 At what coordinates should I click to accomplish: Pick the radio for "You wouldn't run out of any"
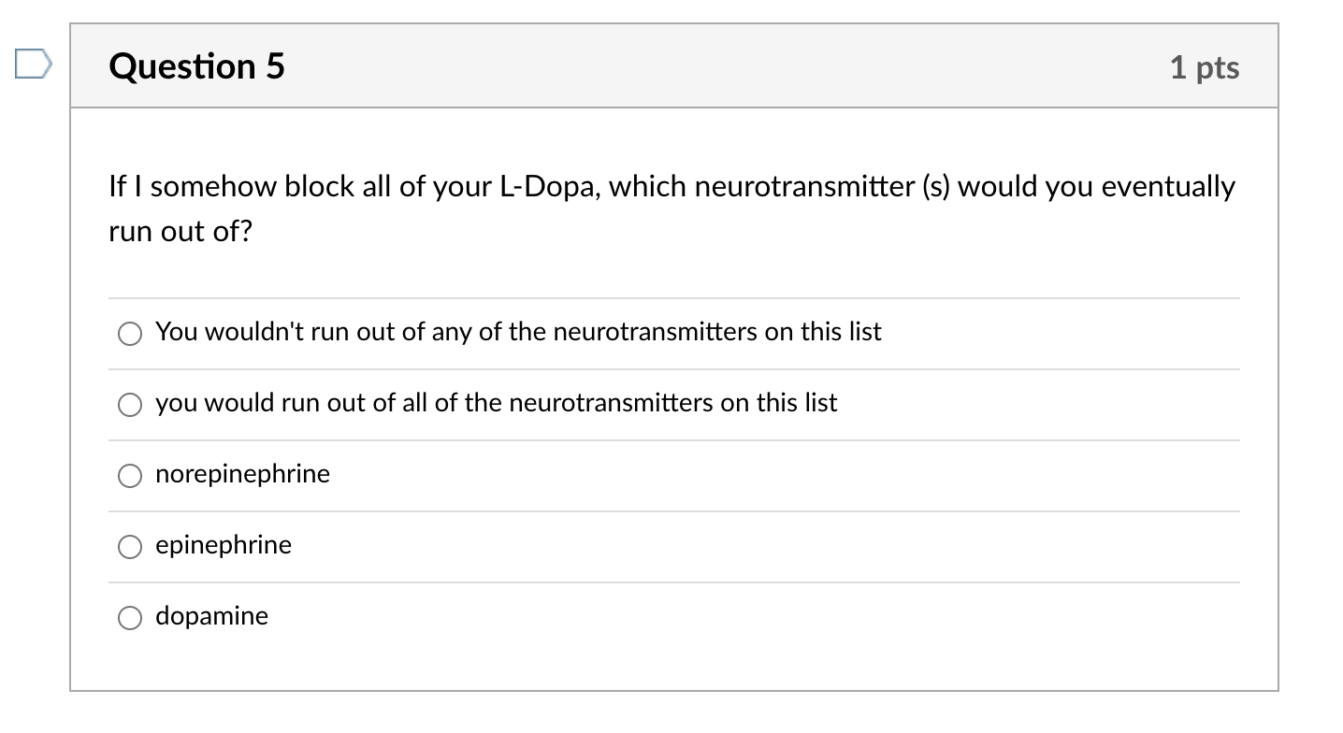click(x=130, y=333)
